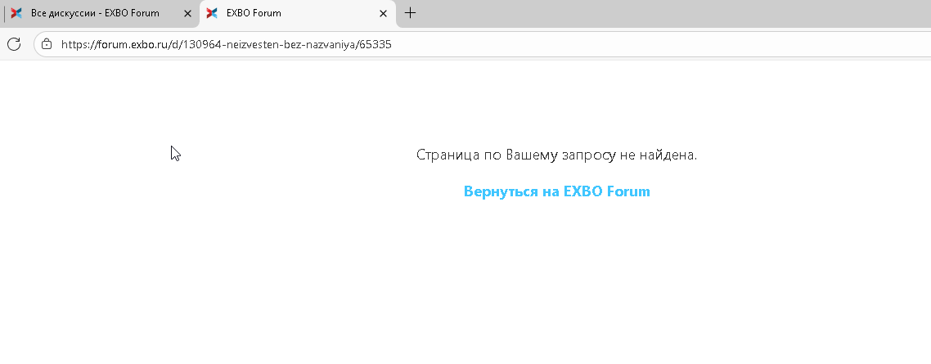This screenshot has width=931, height=364.
Task: Close the "Все дискуссии - EXBO Forum" tab
Action: coord(187,13)
